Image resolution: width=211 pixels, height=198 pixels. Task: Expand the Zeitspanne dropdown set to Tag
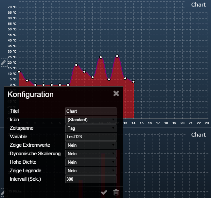[x=91, y=128]
